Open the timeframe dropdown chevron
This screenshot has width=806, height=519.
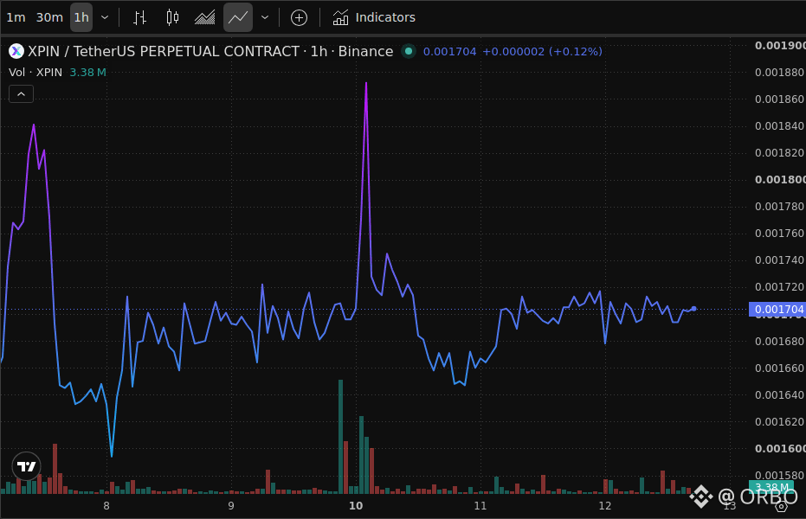click(x=105, y=17)
